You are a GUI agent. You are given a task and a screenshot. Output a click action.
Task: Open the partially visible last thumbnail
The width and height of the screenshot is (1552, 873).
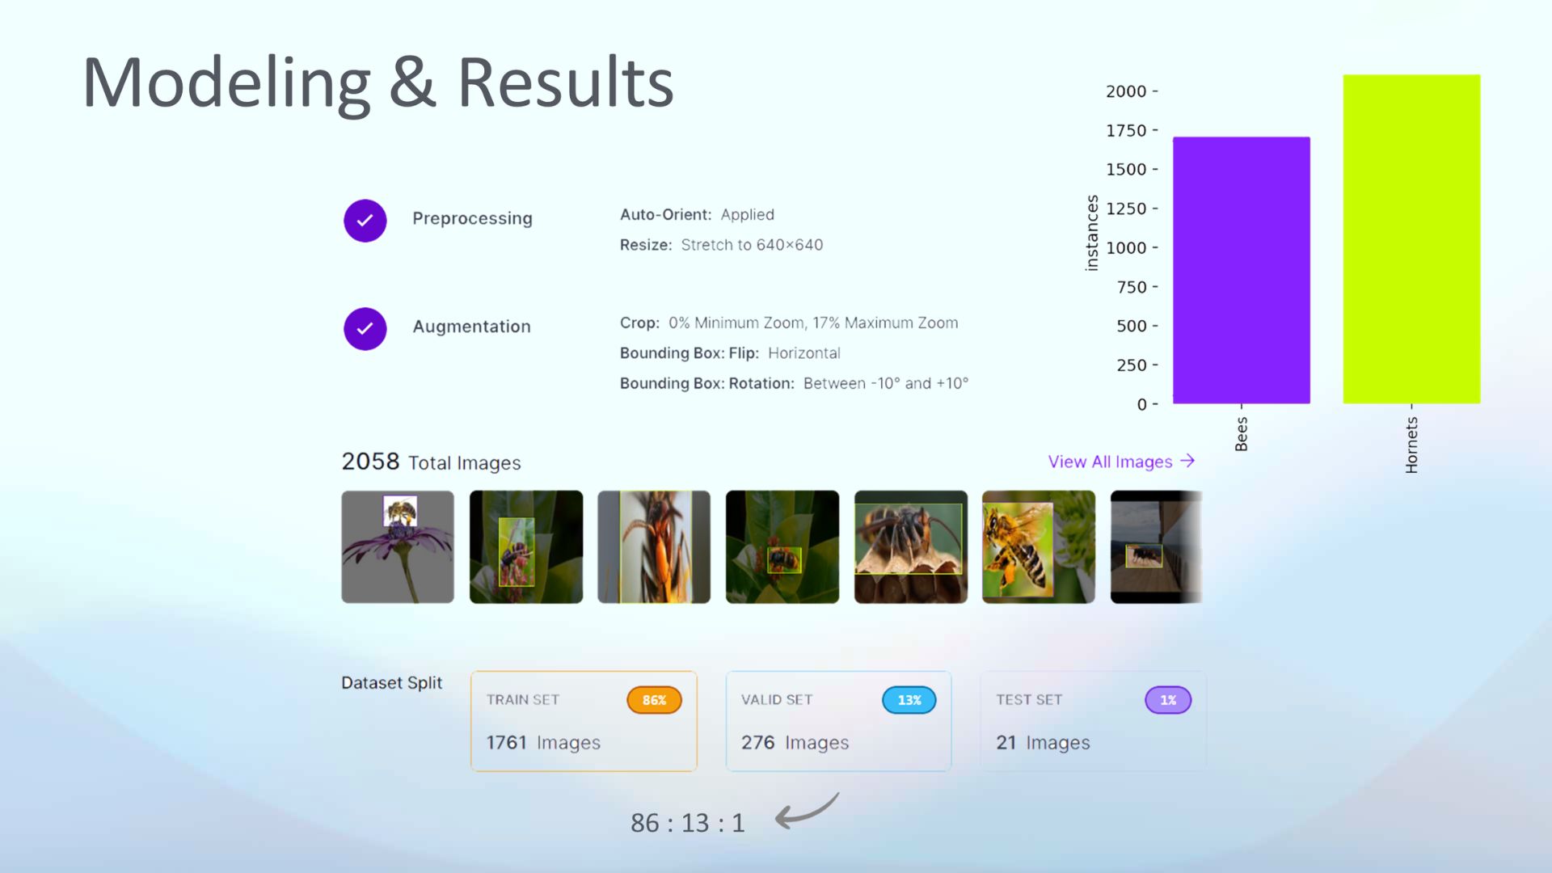pyautogui.click(x=1156, y=546)
